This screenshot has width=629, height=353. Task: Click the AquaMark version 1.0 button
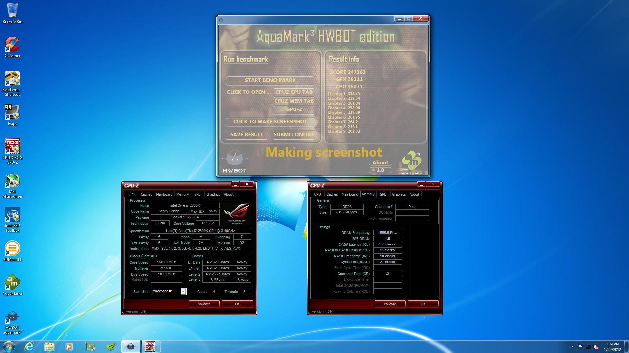click(380, 170)
